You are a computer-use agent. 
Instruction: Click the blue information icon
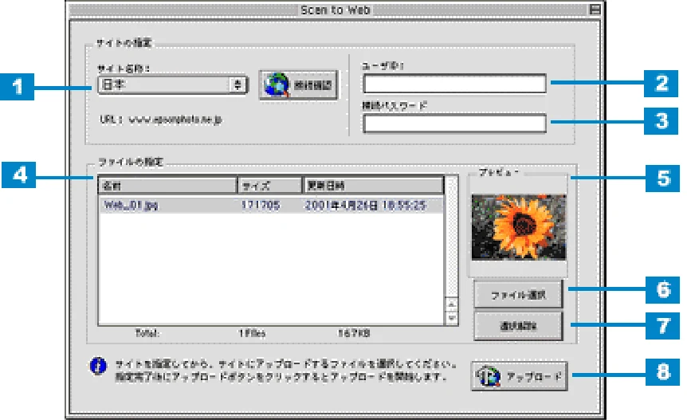pos(98,366)
